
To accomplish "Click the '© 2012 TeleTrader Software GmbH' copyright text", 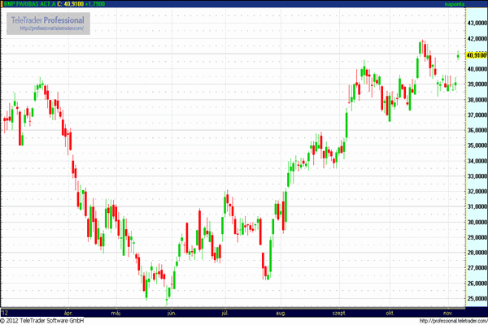I will point(50,320).
